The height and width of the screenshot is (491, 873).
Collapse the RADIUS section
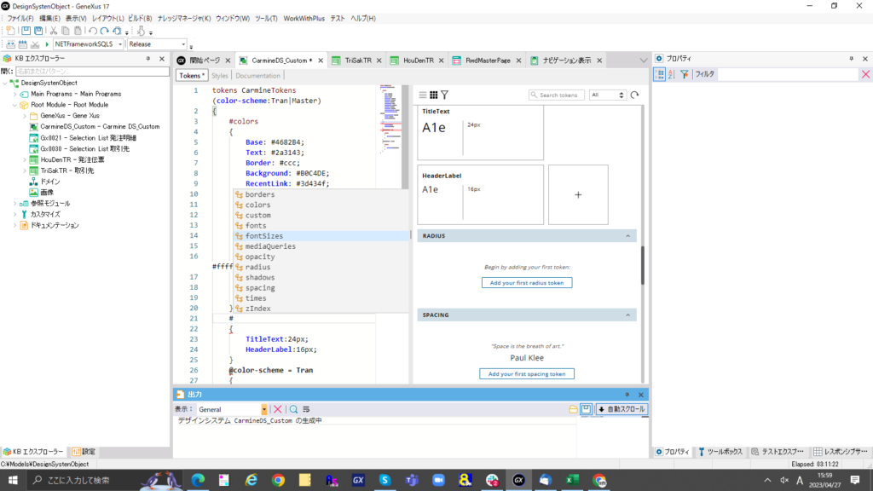tap(628, 236)
